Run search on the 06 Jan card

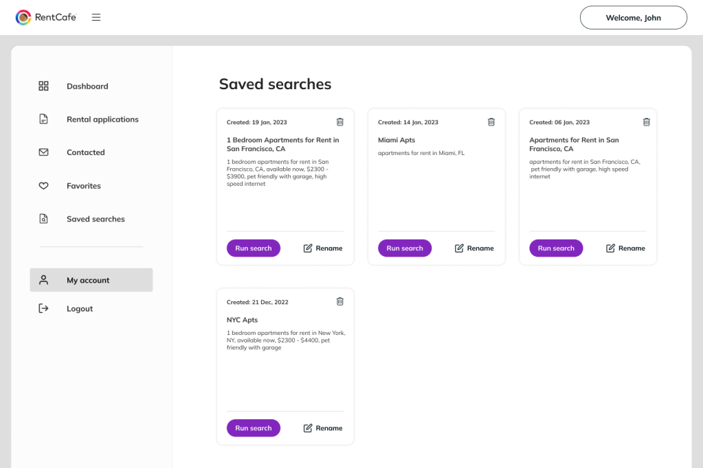coord(556,248)
